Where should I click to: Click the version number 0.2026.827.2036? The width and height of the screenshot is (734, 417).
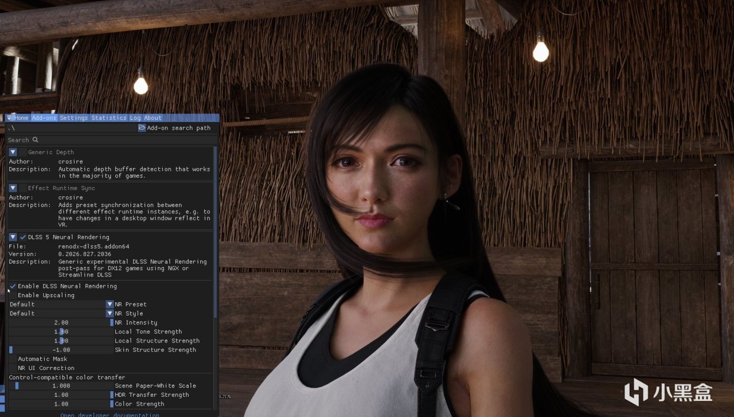85,254
